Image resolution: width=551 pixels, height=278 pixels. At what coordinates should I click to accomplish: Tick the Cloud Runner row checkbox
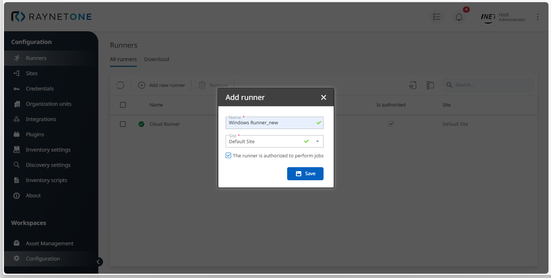123,124
